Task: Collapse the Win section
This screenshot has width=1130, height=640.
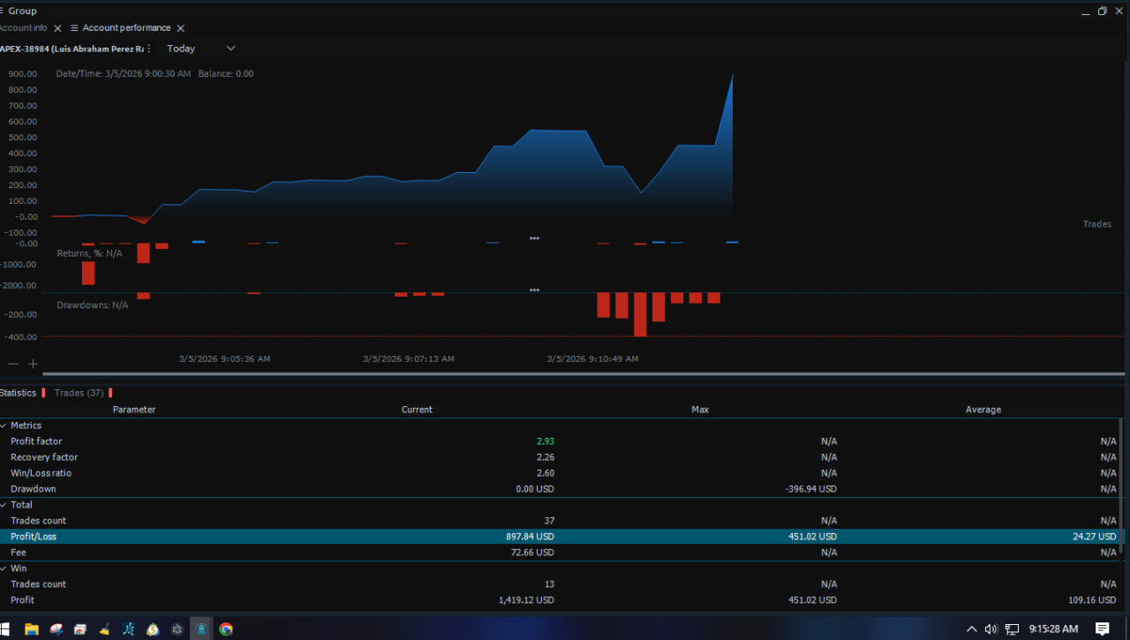Action: [x=4, y=568]
